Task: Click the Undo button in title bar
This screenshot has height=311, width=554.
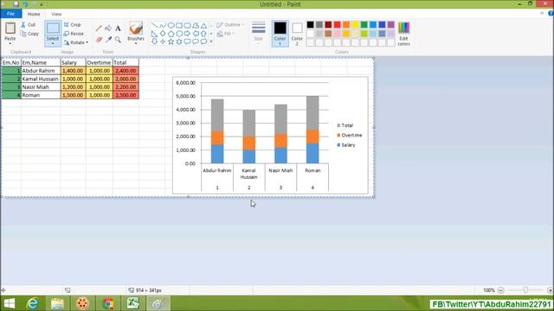Action: coord(25,4)
